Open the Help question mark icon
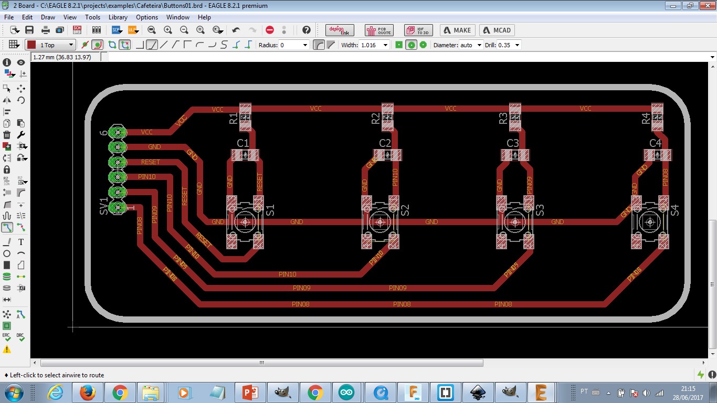Image resolution: width=717 pixels, height=403 pixels. pos(307,30)
